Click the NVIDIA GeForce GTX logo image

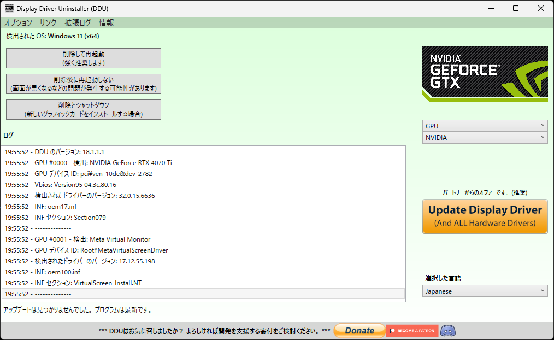[x=485, y=74]
